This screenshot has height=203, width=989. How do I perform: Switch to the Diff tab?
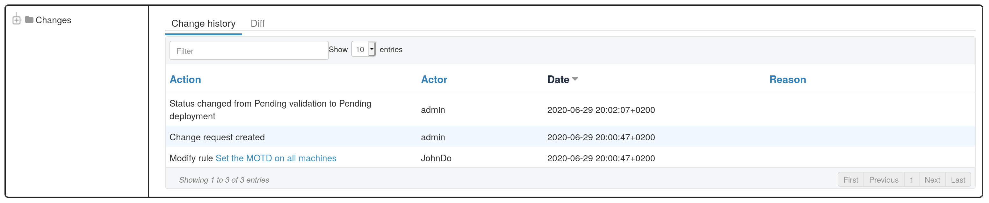pos(257,24)
